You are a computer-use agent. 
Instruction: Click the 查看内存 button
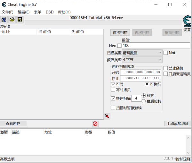(13, 124)
